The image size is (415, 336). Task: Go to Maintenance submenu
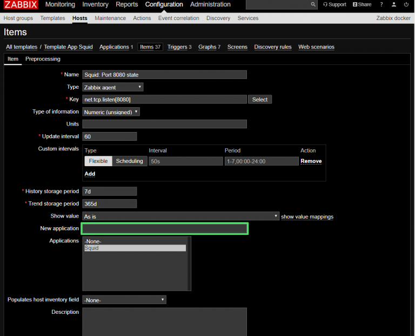110,18
